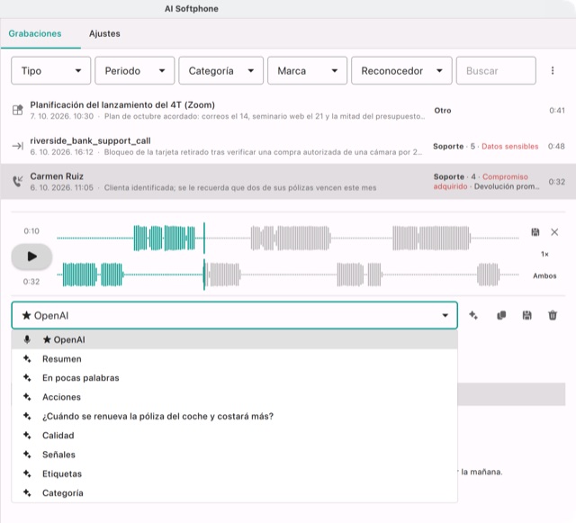
Task: Save the transcript with the floppy icon
Action: pos(526,315)
